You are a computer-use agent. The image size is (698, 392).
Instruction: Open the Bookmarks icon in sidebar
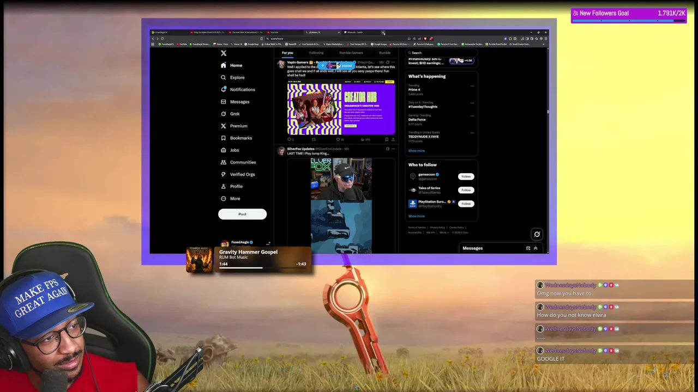pyautogui.click(x=224, y=138)
